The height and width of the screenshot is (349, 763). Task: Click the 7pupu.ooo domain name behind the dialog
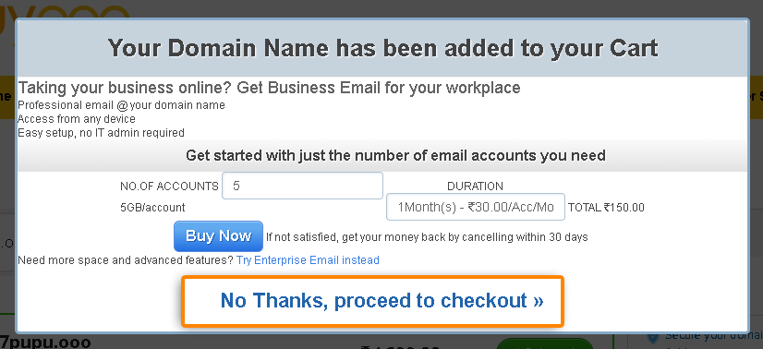click(46, 343)
